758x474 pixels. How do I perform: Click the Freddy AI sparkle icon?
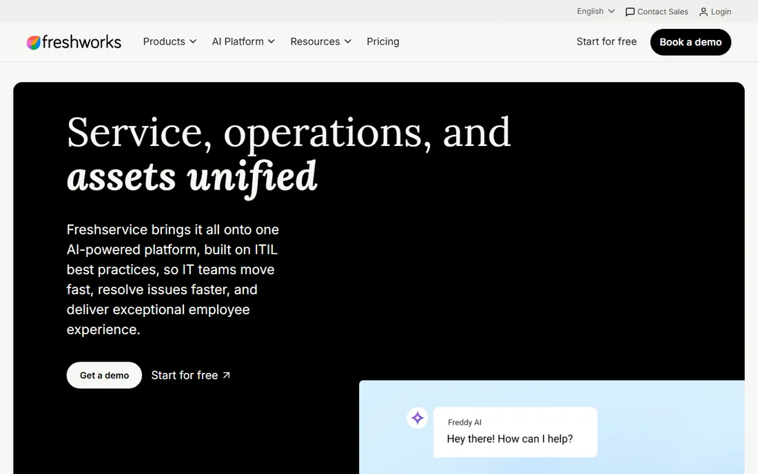pyautogui.click(x=417, y=418)
